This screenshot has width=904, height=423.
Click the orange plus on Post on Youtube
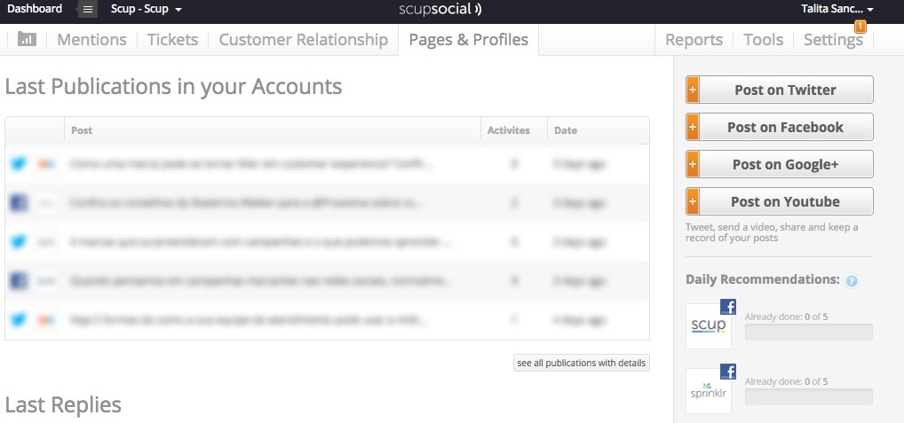pos(693,201)
